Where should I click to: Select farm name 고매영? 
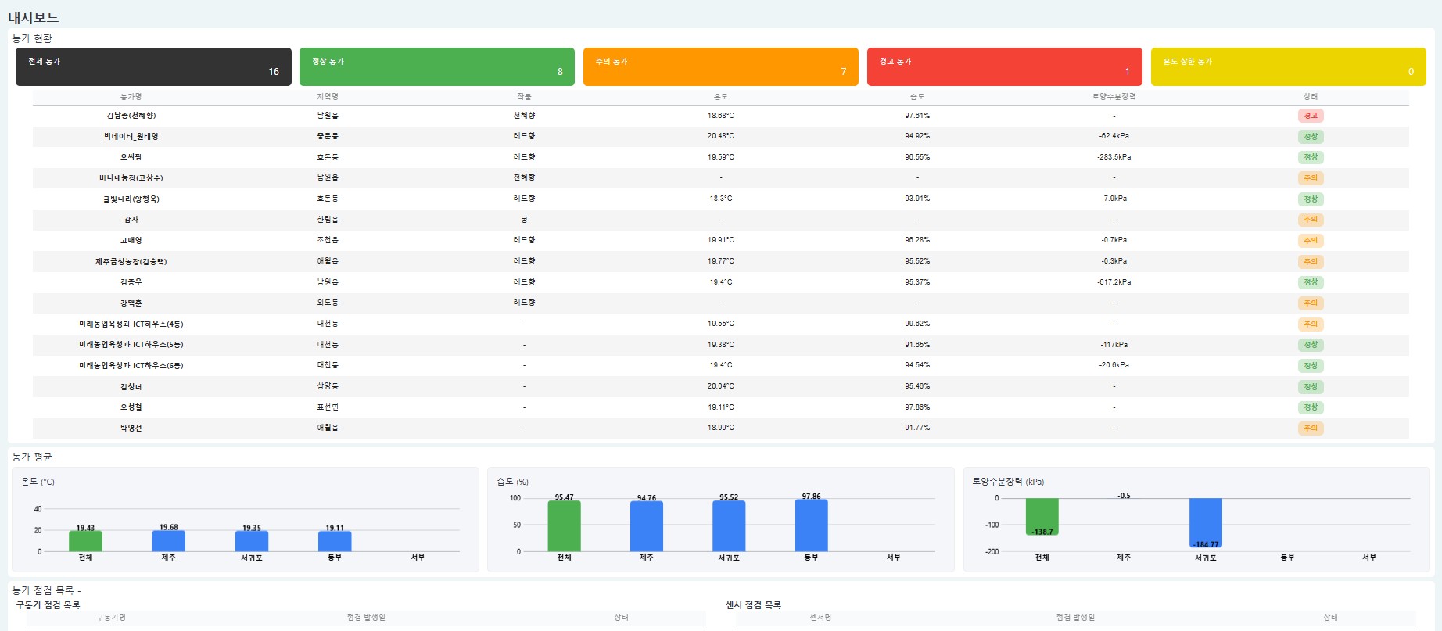pyautogui.click(x=131, y=241)
